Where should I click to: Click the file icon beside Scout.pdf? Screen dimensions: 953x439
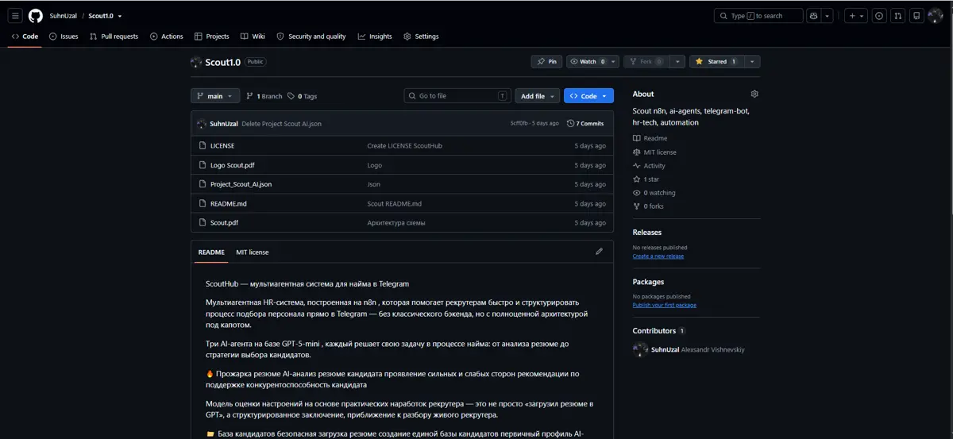203,223
